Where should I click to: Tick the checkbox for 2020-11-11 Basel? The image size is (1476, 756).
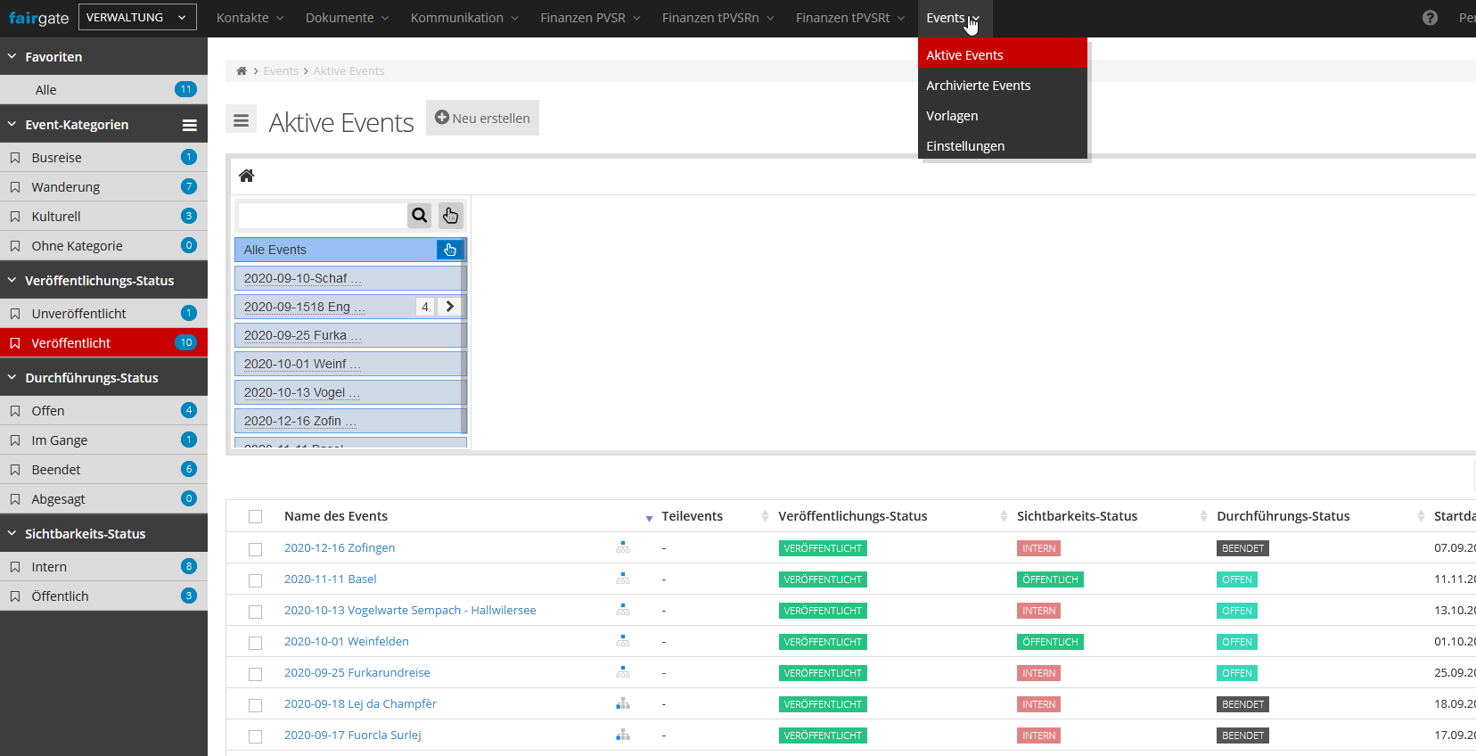point(256,580)
